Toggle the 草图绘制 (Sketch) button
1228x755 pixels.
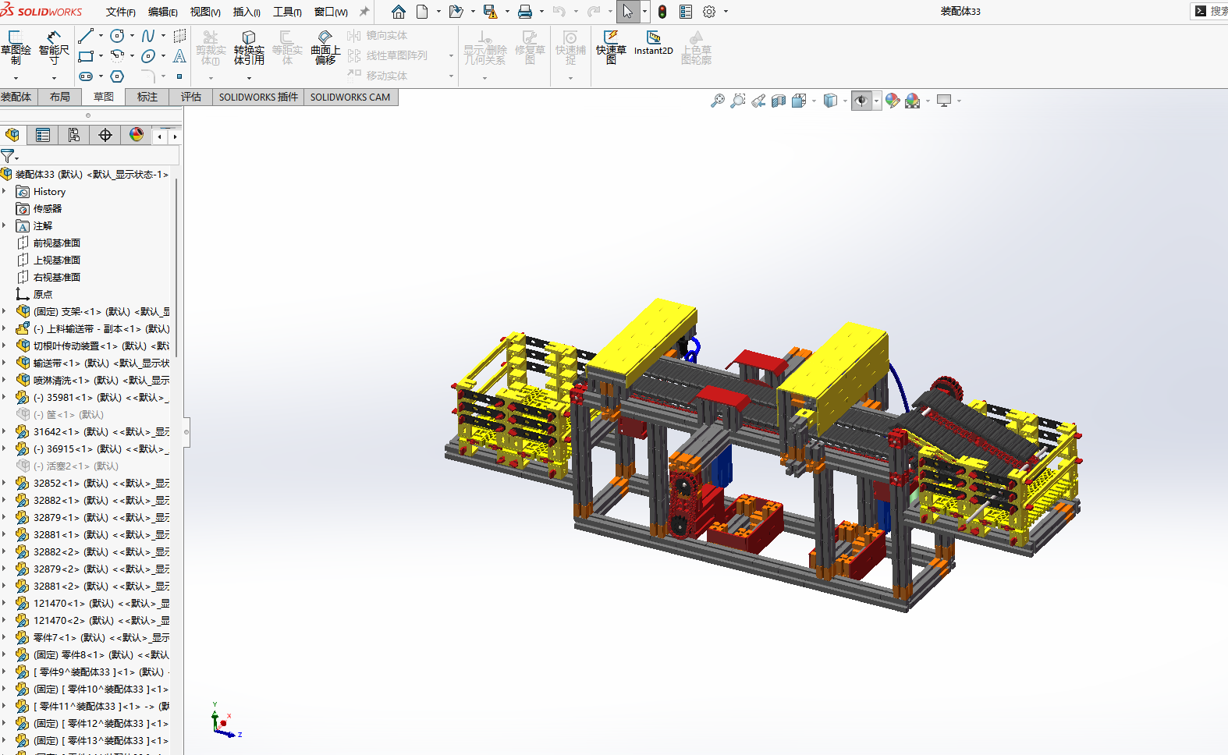tap(16, 48)
